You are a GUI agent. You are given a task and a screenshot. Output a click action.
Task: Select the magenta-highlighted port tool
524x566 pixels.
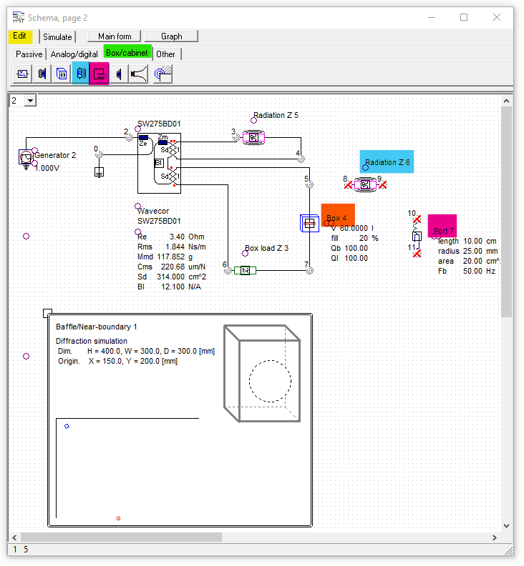pyautogui.click(x=99, y=73)
